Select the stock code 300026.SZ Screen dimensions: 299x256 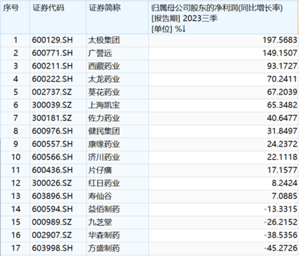point(52,183)
